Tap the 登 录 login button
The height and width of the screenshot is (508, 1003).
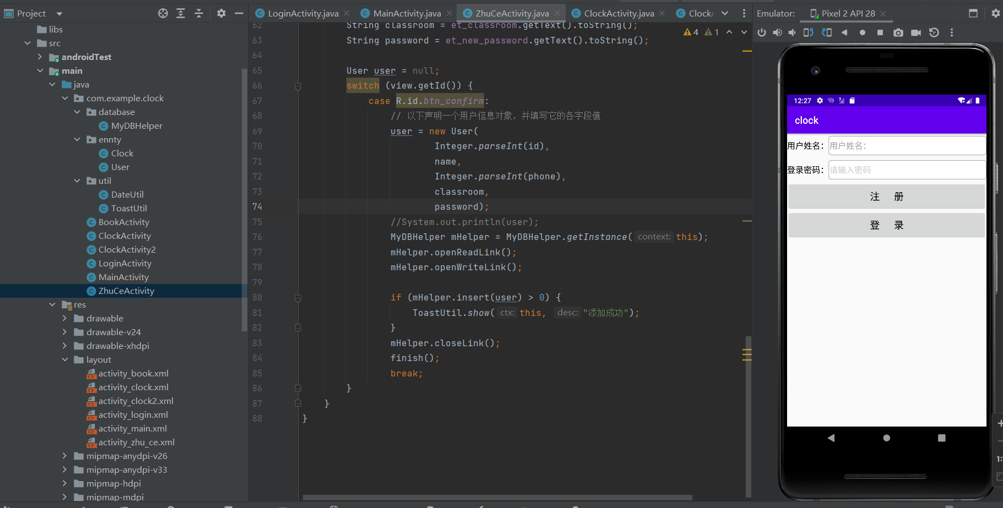pos(886,225)
